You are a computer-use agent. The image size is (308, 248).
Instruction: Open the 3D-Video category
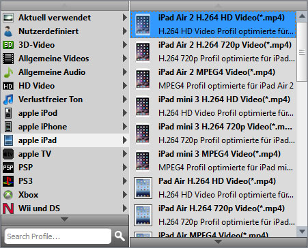click(65, 45)
